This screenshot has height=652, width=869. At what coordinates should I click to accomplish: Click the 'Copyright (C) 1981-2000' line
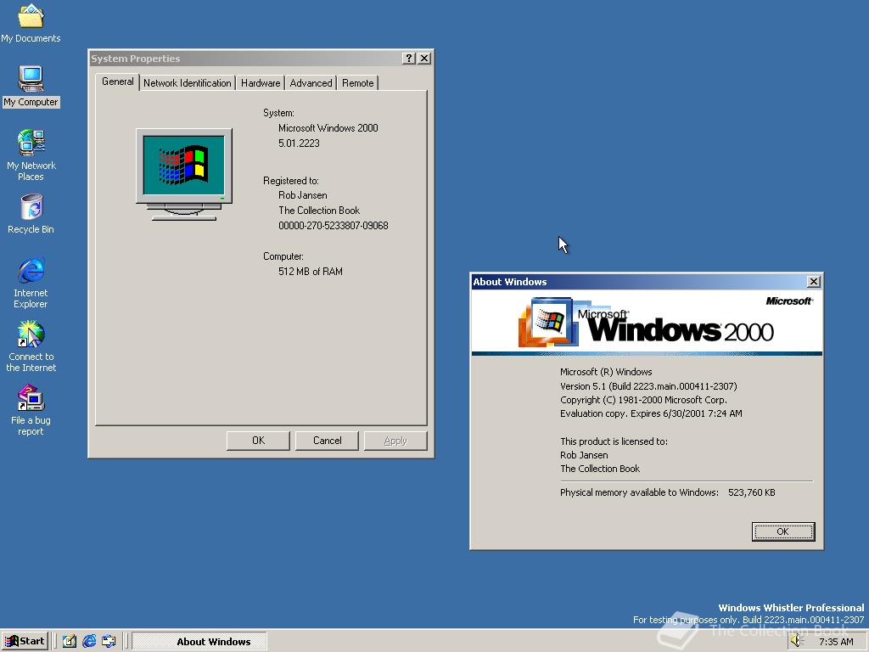coord(643,400)
